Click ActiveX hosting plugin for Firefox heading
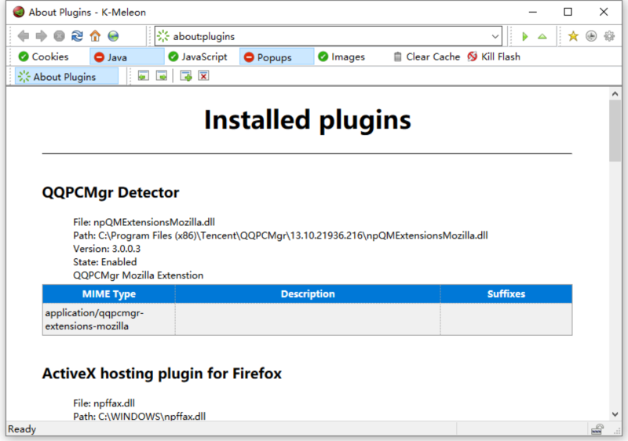This screenshot has height=441, width=628. (x=162, y=374)
